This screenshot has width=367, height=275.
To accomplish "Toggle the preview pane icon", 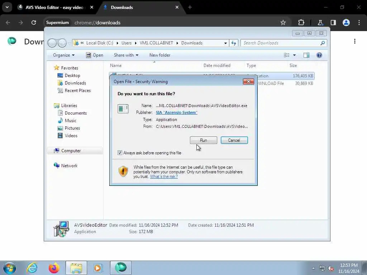I will click(x=306, y=55).
